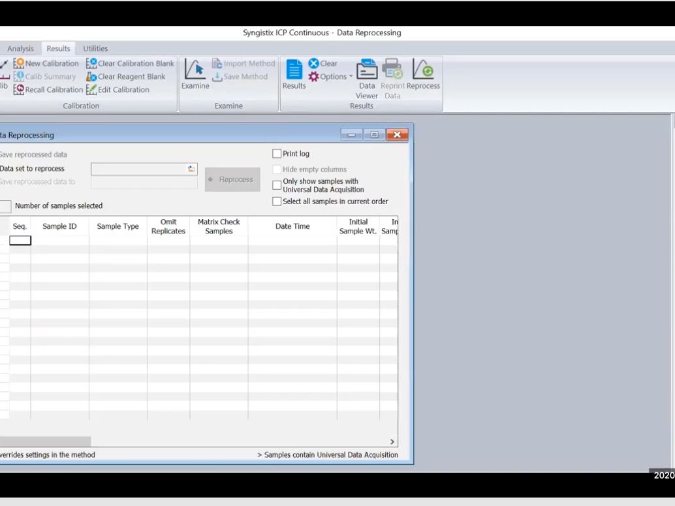Click the Date Time column header
Image resolution: width=675 pixels, height=506 pixels.
click(x=292, y=226)
